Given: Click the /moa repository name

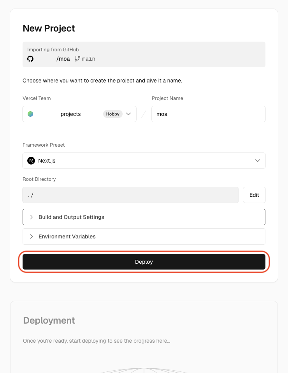Looking at the screenshot, I should pos(63,59).
